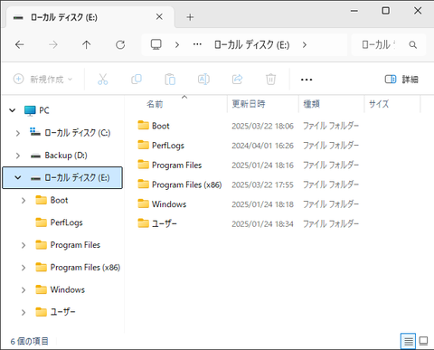Open the 新規作成 dropdown button
The width and height of the screenshot is (434, 350).
click(43, 80)
